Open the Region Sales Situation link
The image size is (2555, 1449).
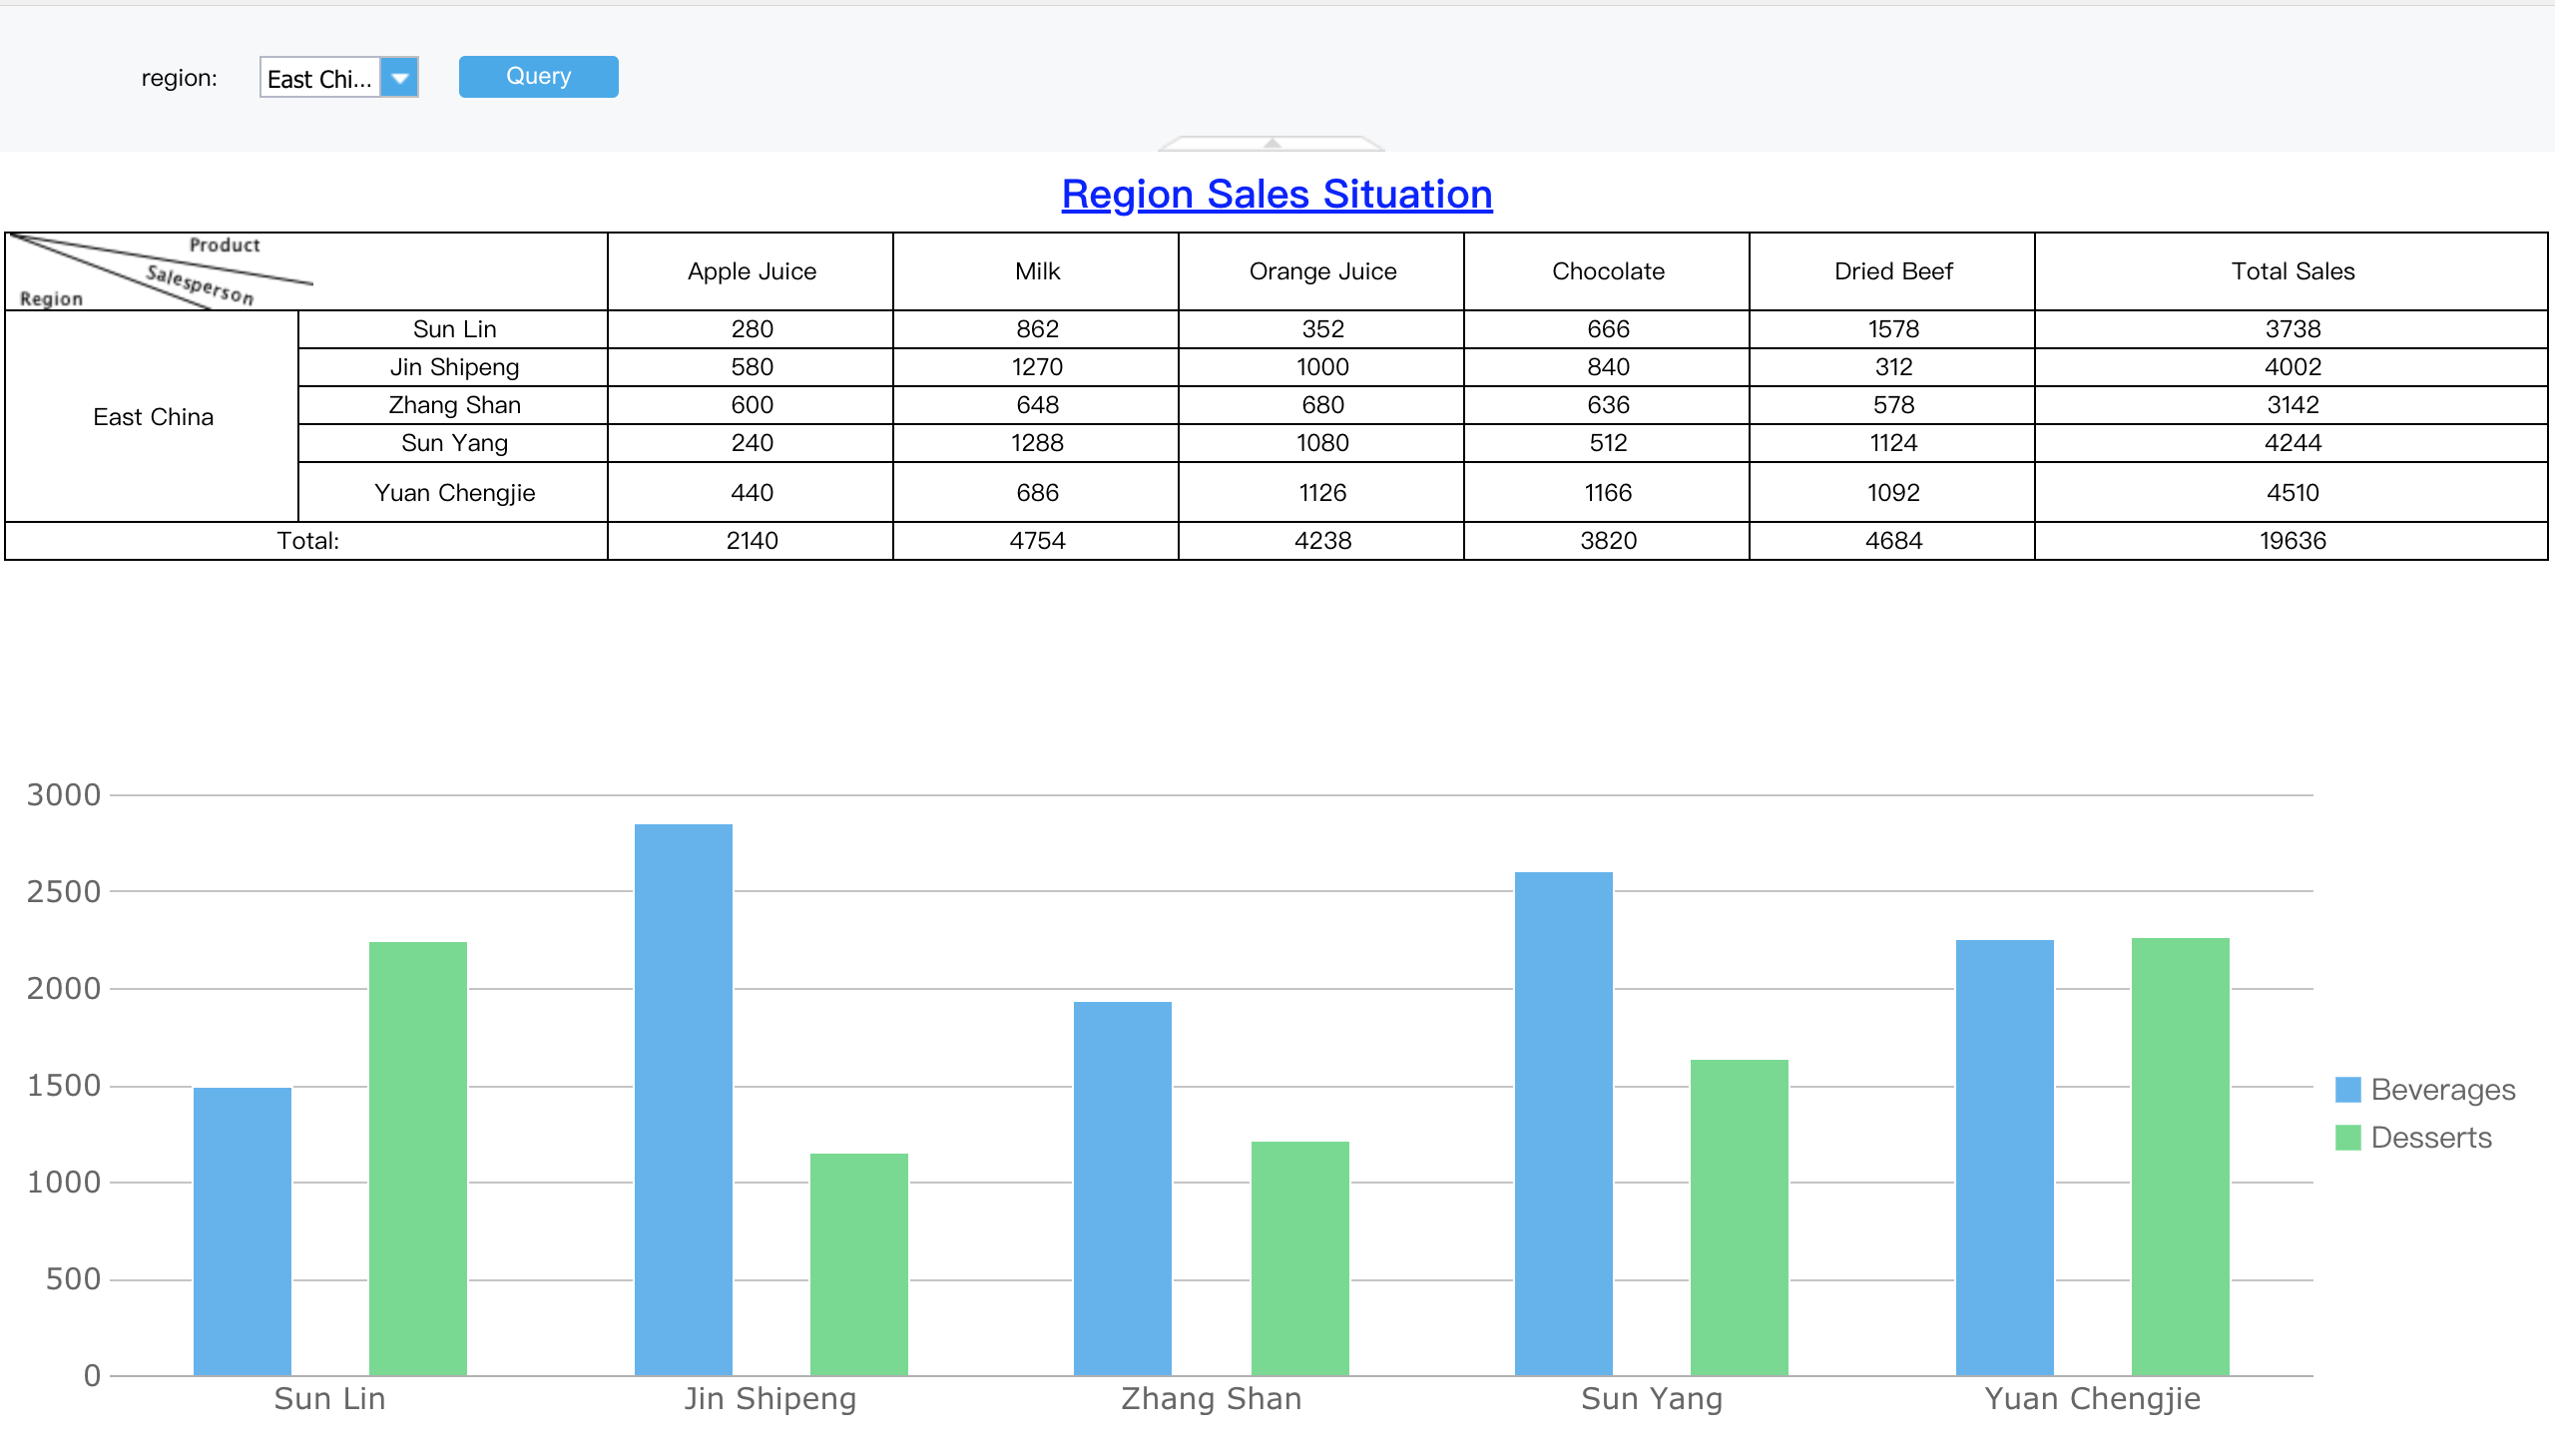coord(1276,194)
